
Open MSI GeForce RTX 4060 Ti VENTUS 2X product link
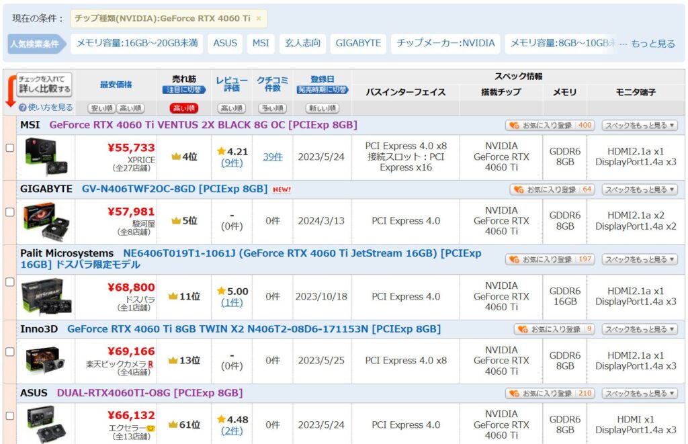203,125
